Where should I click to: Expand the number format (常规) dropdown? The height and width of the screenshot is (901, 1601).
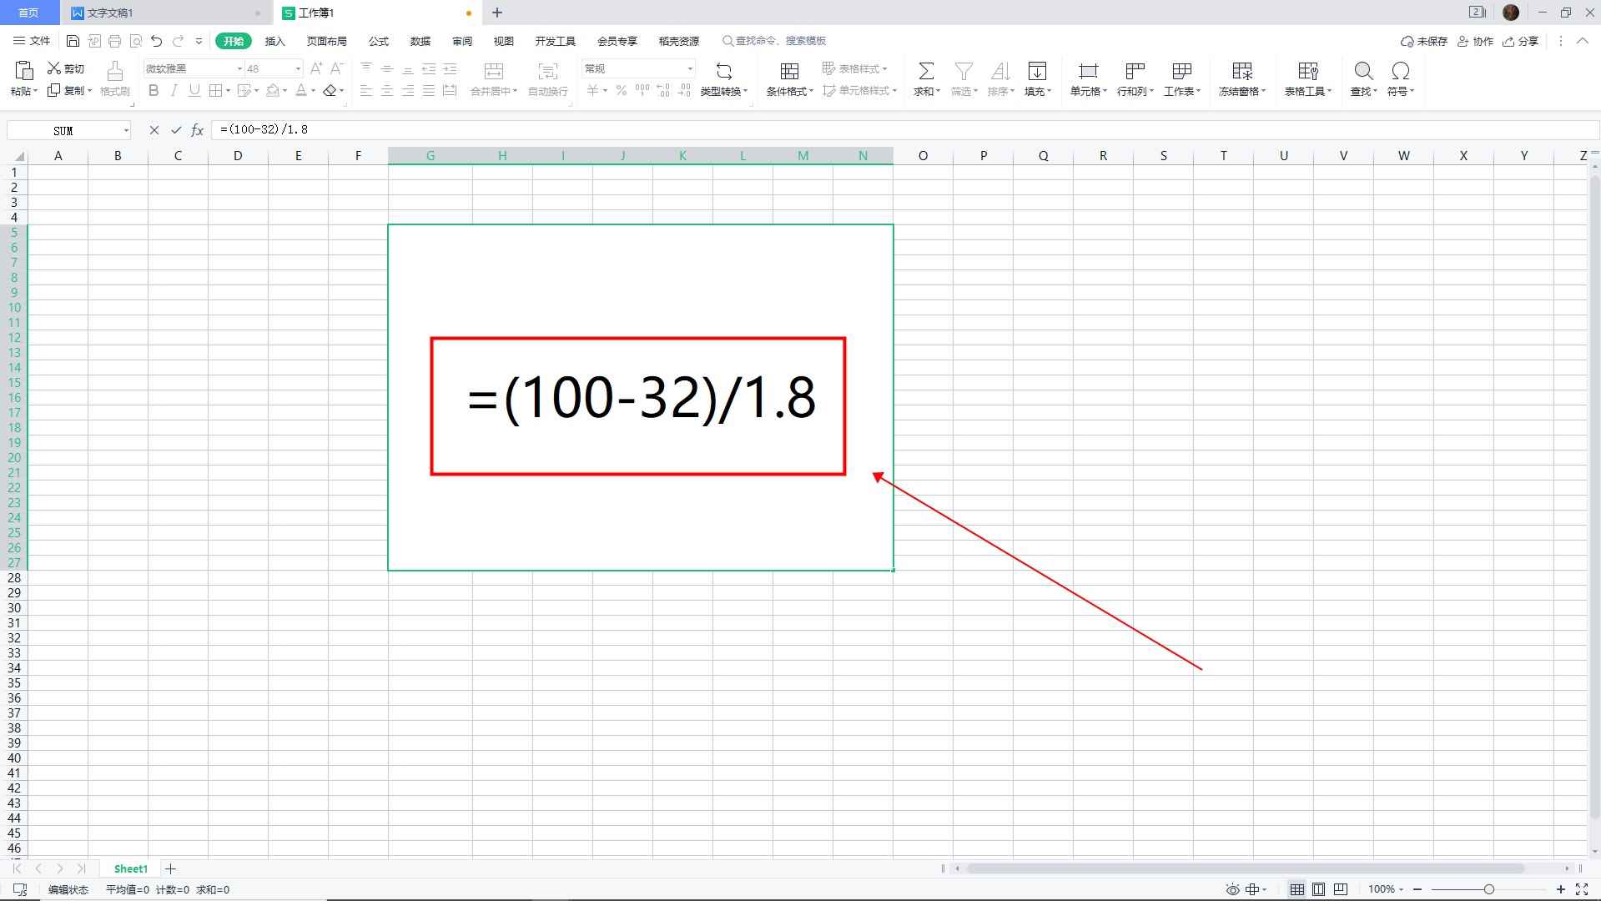[x=690, y=68]
